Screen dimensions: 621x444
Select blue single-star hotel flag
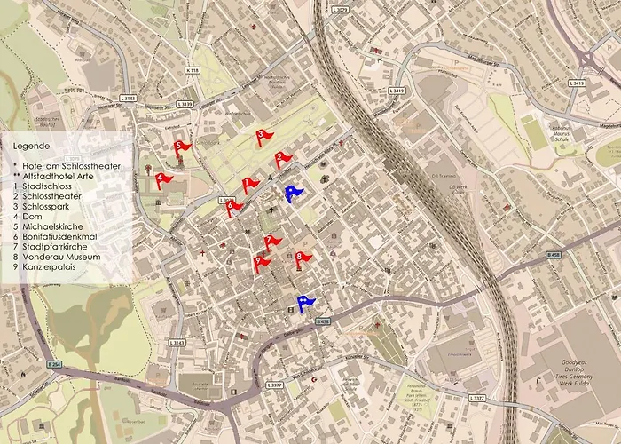coord(293,193)
